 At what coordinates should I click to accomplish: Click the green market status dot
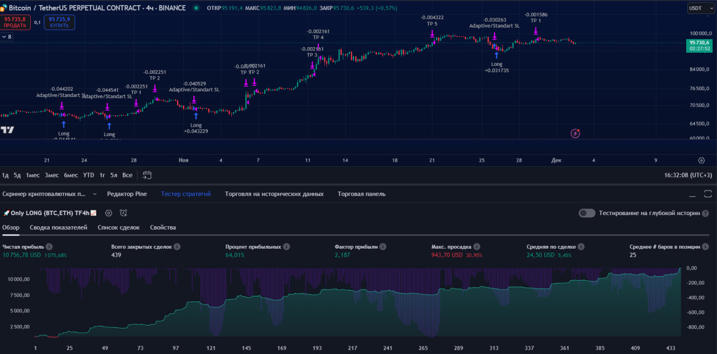(196, 8)
